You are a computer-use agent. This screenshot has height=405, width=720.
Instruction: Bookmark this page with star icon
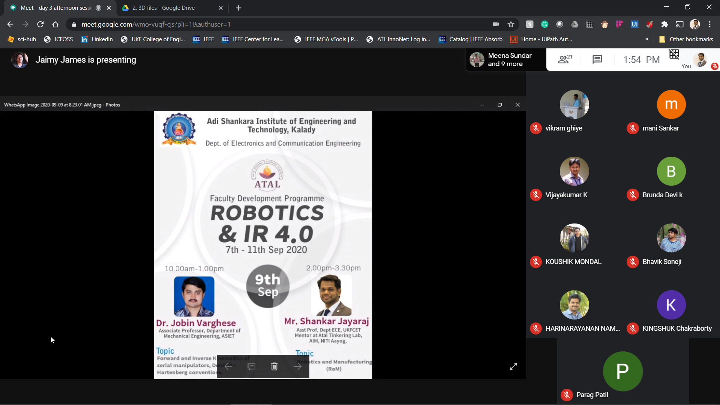(511, 24)
